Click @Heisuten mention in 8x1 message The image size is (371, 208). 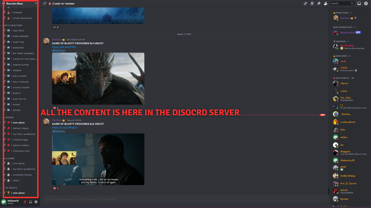tap(59, 51)
